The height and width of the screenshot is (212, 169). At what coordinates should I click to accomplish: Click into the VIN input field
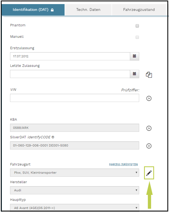(75, 98)
